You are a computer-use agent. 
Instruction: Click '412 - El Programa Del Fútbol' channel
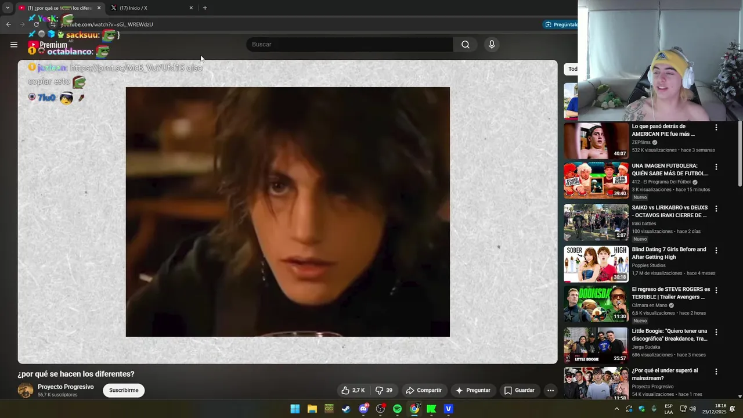point(661,182)
